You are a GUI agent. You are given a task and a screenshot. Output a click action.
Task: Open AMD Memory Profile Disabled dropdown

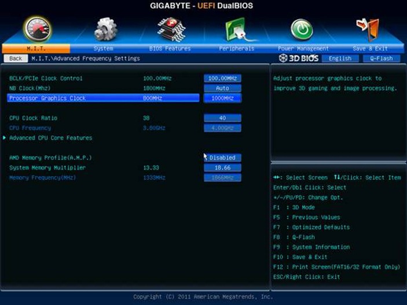click(x=222, y=157)
